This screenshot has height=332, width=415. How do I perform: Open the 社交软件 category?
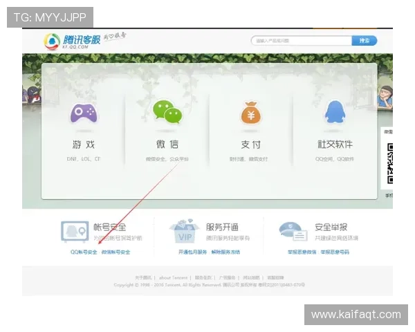335,145
